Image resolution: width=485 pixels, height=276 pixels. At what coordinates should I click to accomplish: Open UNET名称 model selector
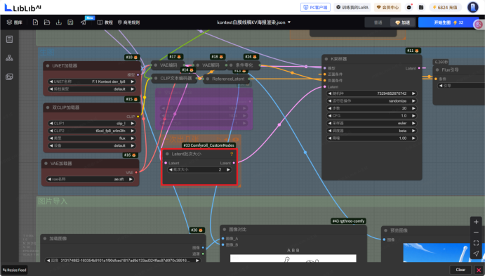tap(91, 81)
